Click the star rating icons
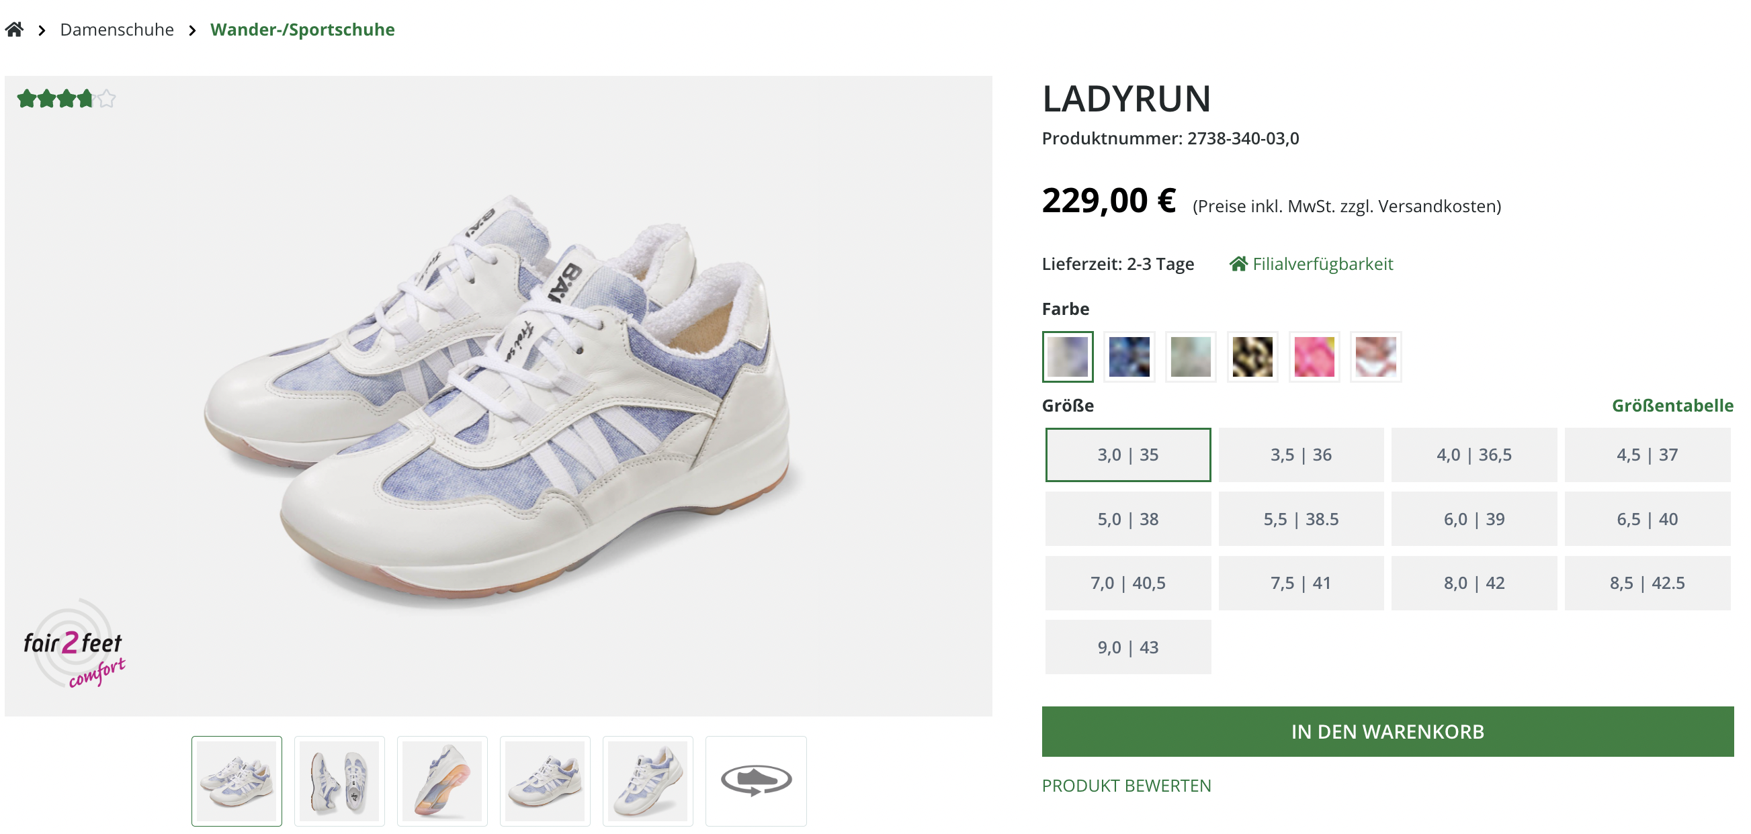This screenshot has height=834, width=1751. pyautogui.click(x=66, y=99)
